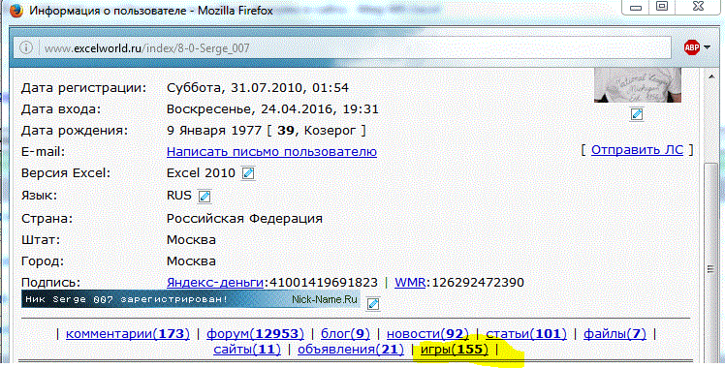Click 'Российская Федерация' country value
Image resolution: width=725 pixels, height=368 pixels.
click(244, 218)
